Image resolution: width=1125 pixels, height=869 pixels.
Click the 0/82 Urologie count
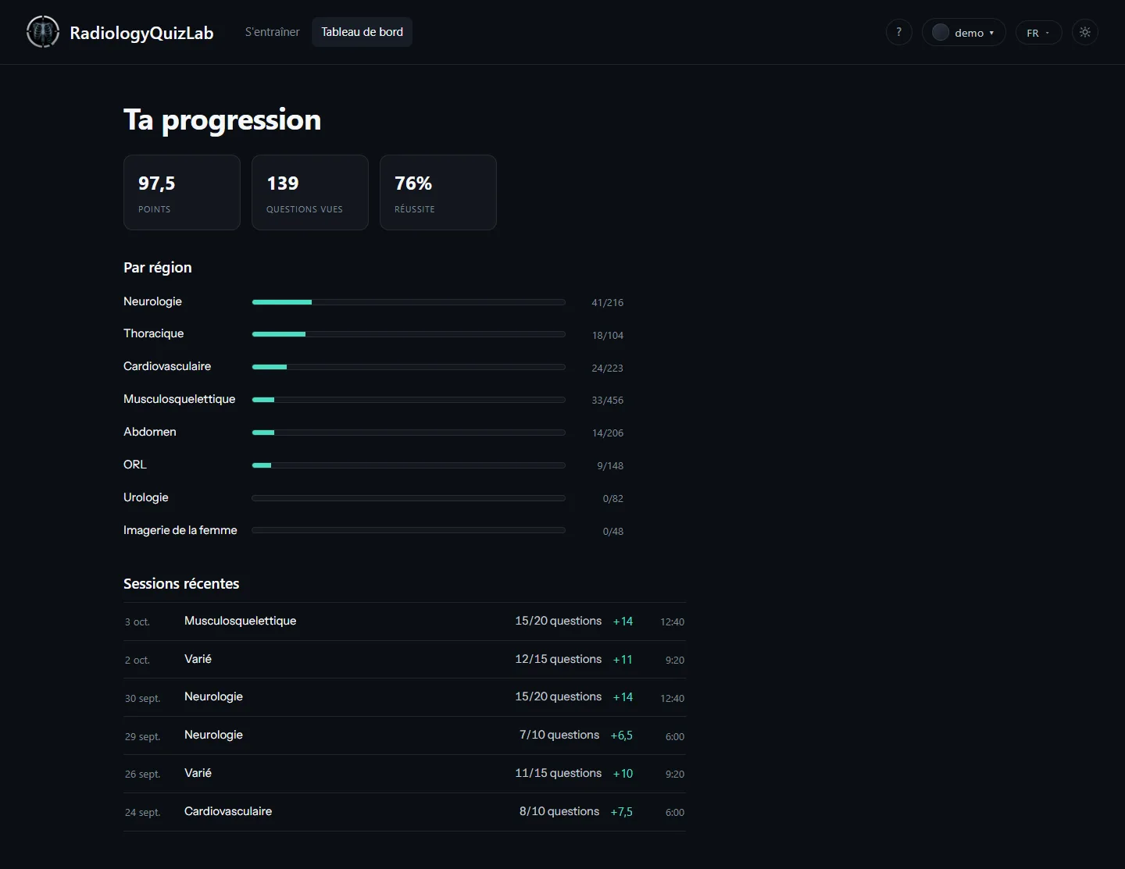(x=613, y=499)
